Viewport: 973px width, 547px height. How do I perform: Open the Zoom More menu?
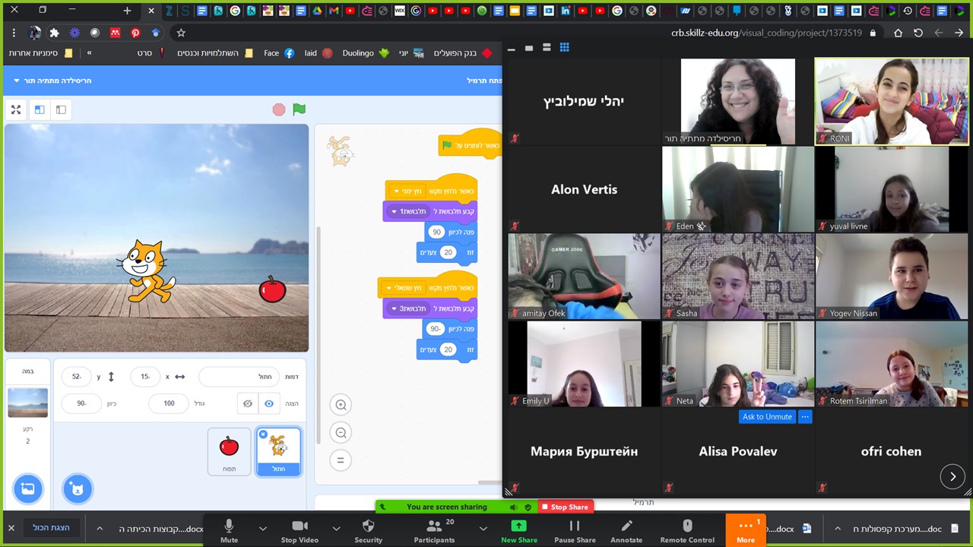tap(746, 531)
